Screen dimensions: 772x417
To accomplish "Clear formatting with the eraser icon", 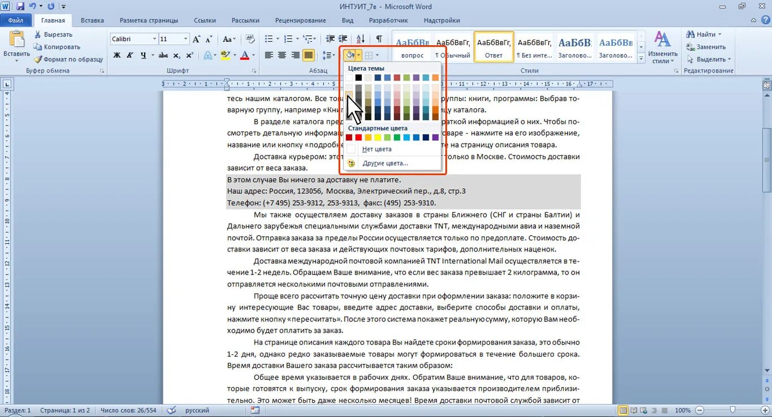I will 249,39.
